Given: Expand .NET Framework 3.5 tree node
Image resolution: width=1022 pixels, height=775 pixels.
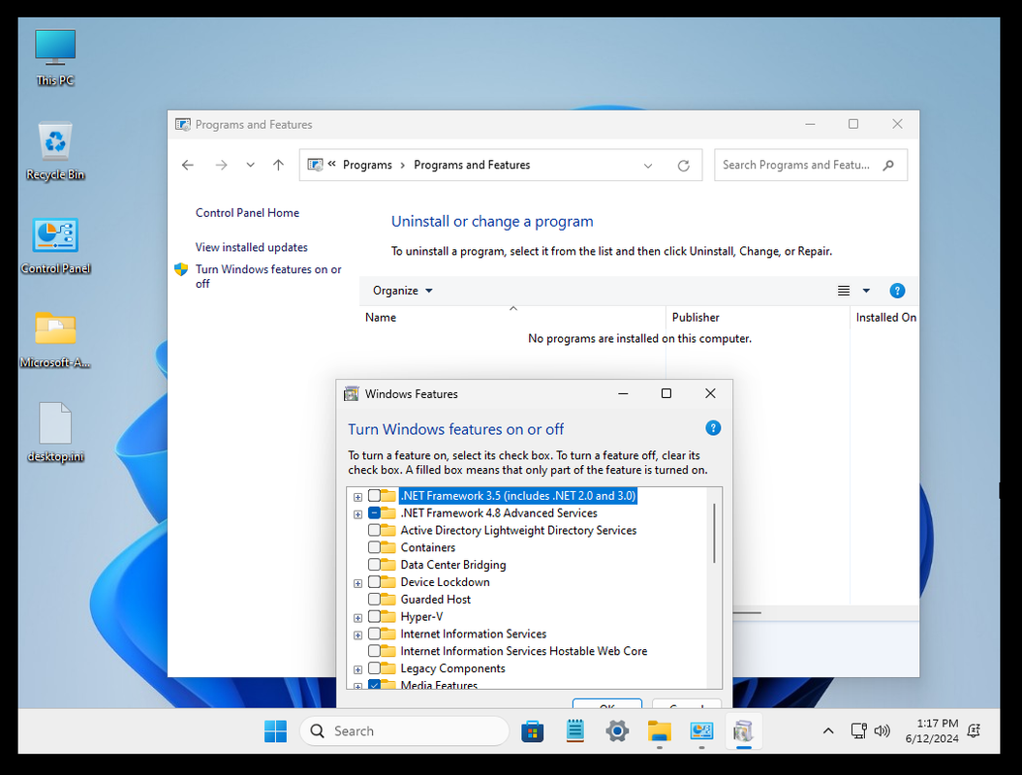Looking at the screenshot, I should click(357, 497).
